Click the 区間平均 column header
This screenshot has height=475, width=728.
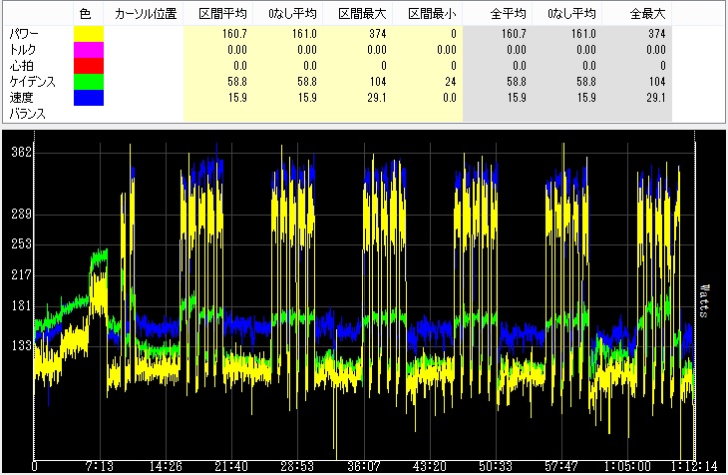[x=222, y=14]
